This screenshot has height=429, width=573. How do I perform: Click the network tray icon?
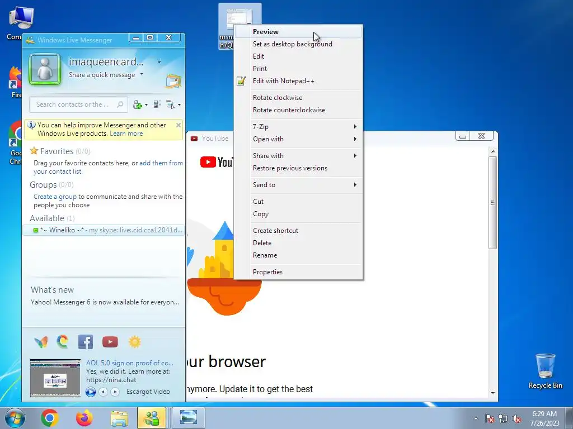(x=503, y=418)
